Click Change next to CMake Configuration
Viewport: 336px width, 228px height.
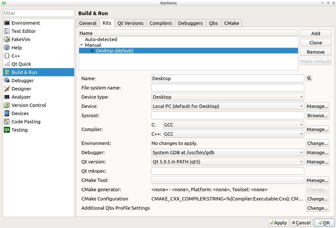point(317,199)
